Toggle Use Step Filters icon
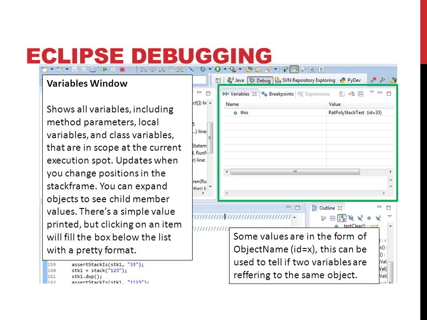The width and height of the screenshot is (427, 320). 180,69
